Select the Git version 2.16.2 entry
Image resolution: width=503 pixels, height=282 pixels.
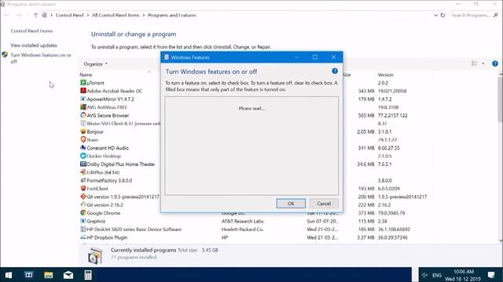(105, 204)
